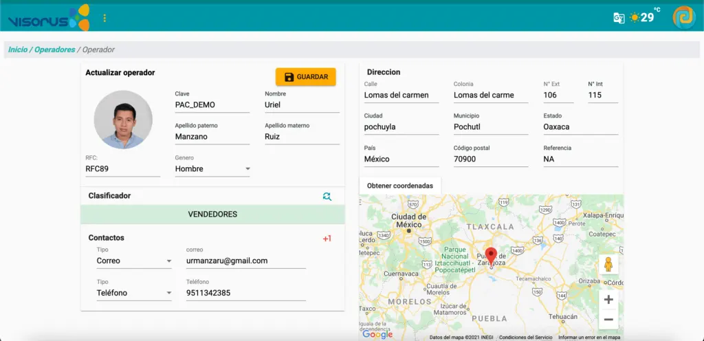Zoom out on the map

[608, 320]
